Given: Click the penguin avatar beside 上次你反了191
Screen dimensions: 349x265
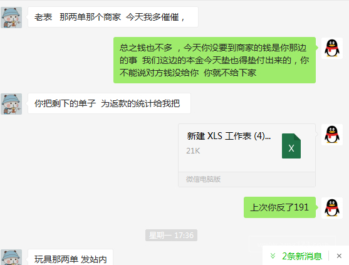Looking at the screenshot, I should (x=332, y=207).
